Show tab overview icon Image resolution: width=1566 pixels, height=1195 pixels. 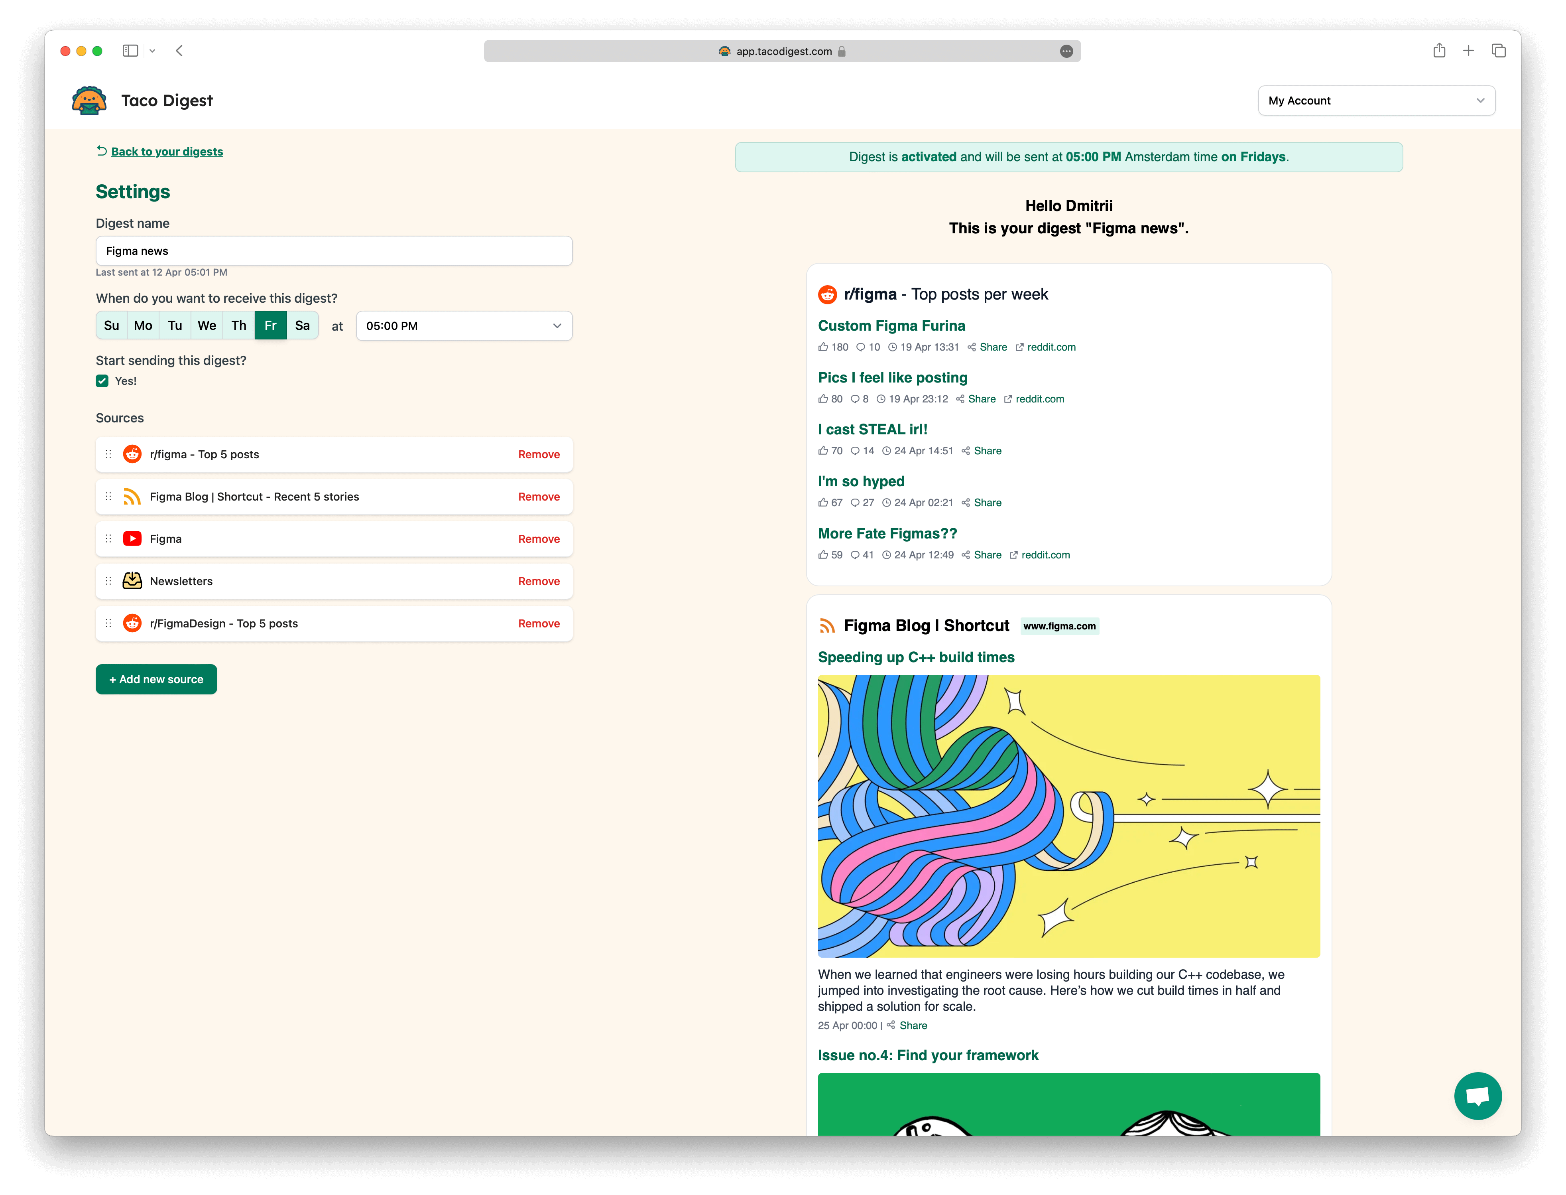(x=1499, y=51)
